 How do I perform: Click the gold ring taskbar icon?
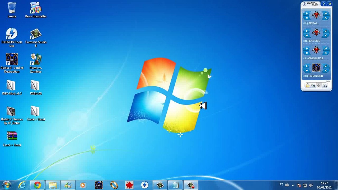click(x=114, y=185)
